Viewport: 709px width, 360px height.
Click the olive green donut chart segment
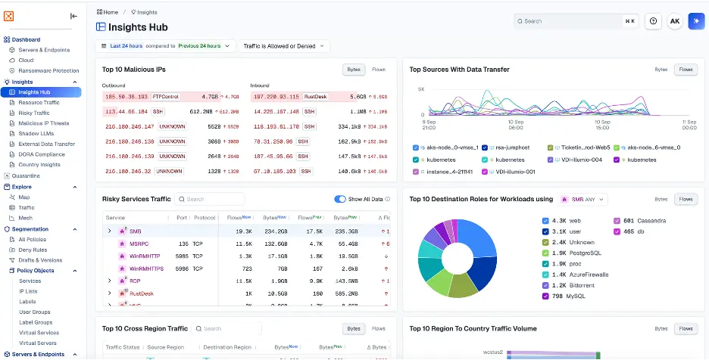click(x=462, y=287)
